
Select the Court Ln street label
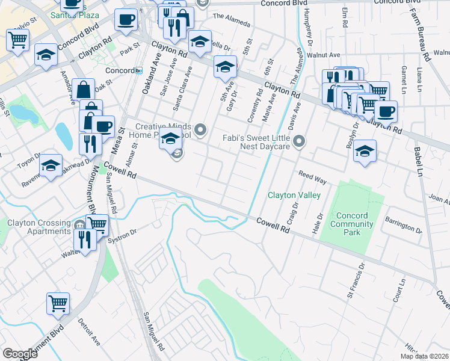click(399, 290)
